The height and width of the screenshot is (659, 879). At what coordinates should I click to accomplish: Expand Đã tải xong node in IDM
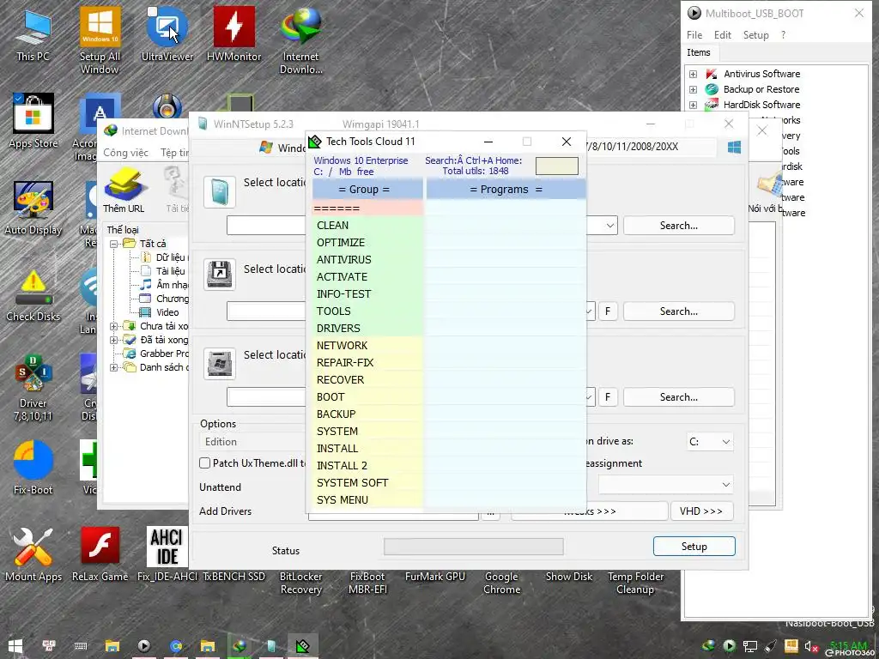(113, 340)
